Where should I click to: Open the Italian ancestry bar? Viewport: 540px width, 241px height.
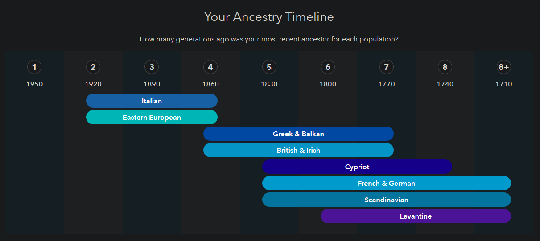coord(152,101)
